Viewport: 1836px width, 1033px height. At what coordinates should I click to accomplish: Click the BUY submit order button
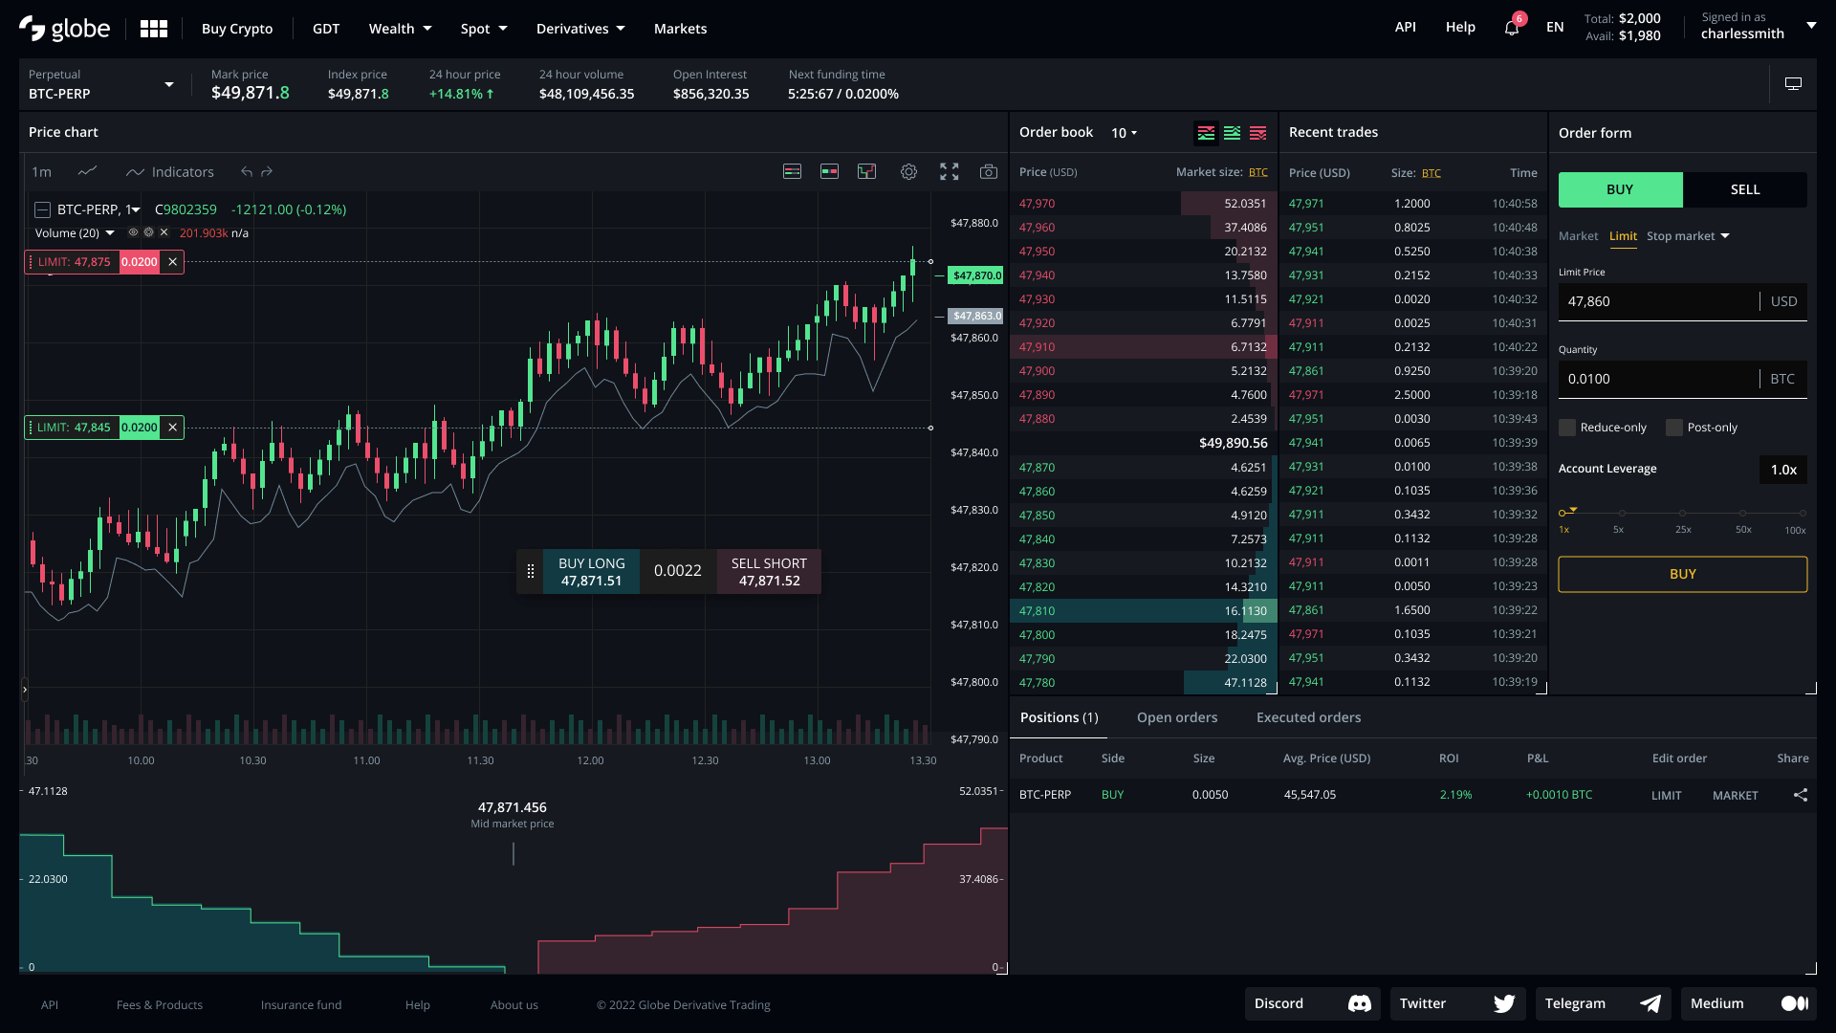pyautogui.click(x=1682, y=574)
